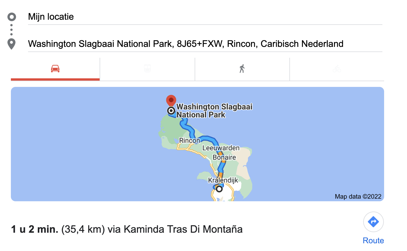Click the grey destination pin icon beside address
The width and height of the screenshot is (407, 251).
coord(11,44)
